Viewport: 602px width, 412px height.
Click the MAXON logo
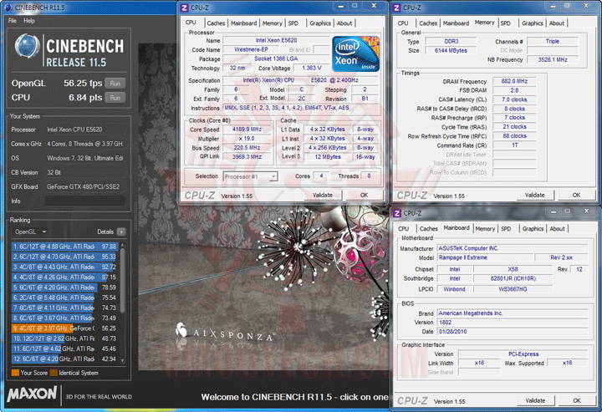[33, 394]
